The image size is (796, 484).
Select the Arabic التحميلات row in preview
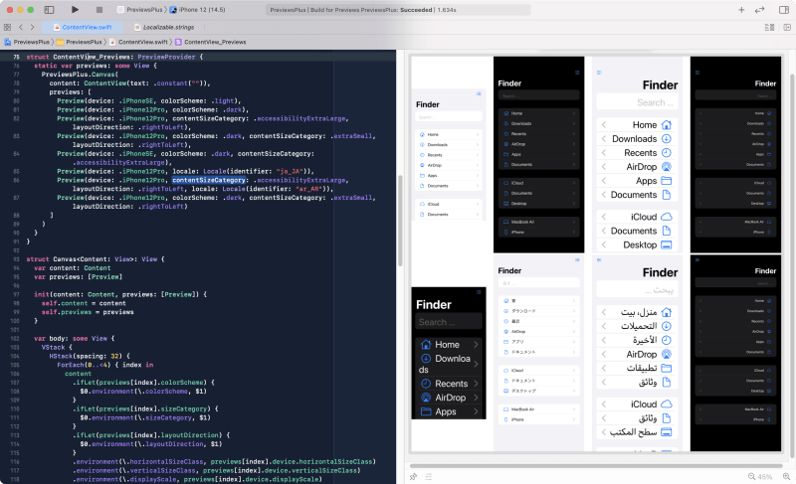click(637, 326)
